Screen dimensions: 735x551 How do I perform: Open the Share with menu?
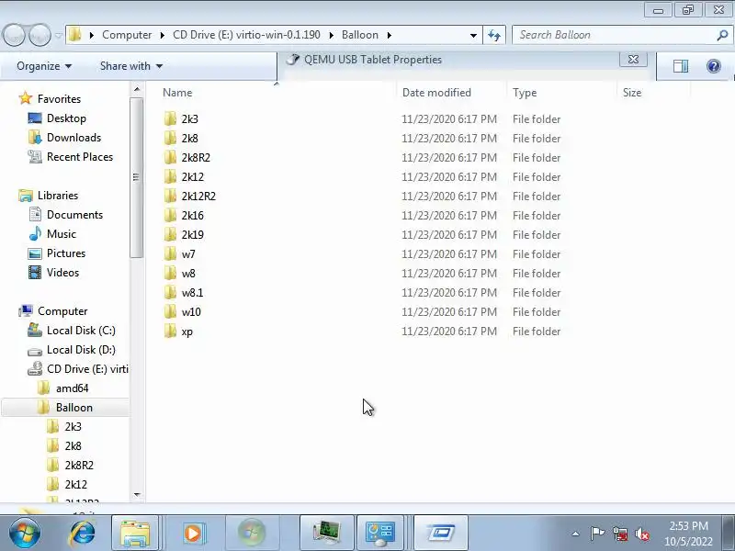tap(131, 66)
